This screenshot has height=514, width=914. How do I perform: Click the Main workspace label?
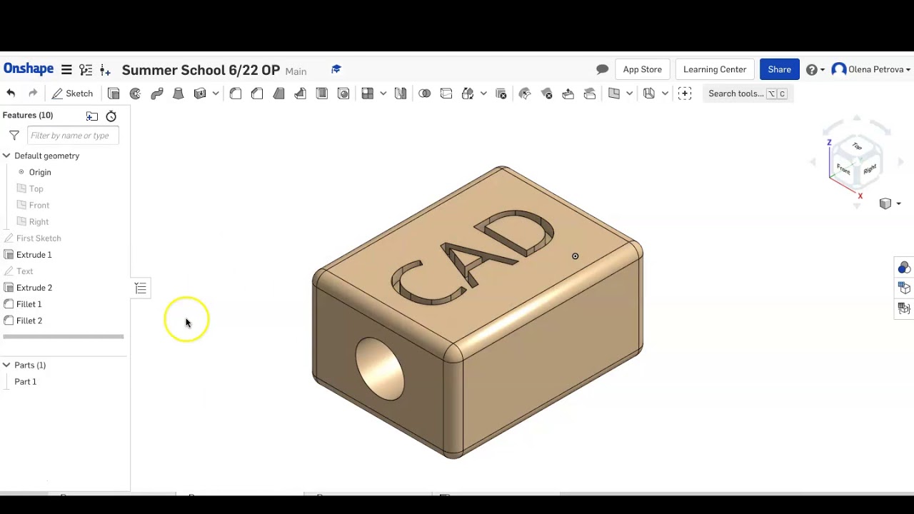pyautogui.click(x=296, y=71)
